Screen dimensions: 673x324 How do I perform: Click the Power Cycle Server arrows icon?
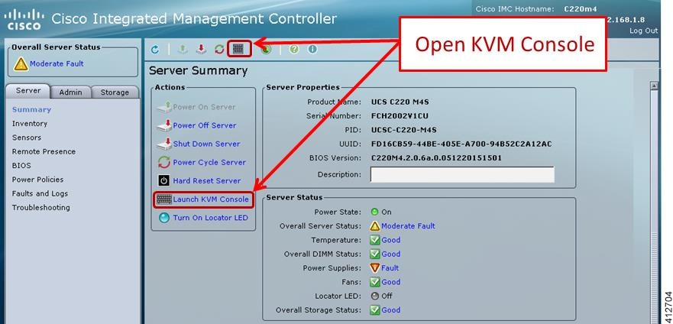pos(164,162)
